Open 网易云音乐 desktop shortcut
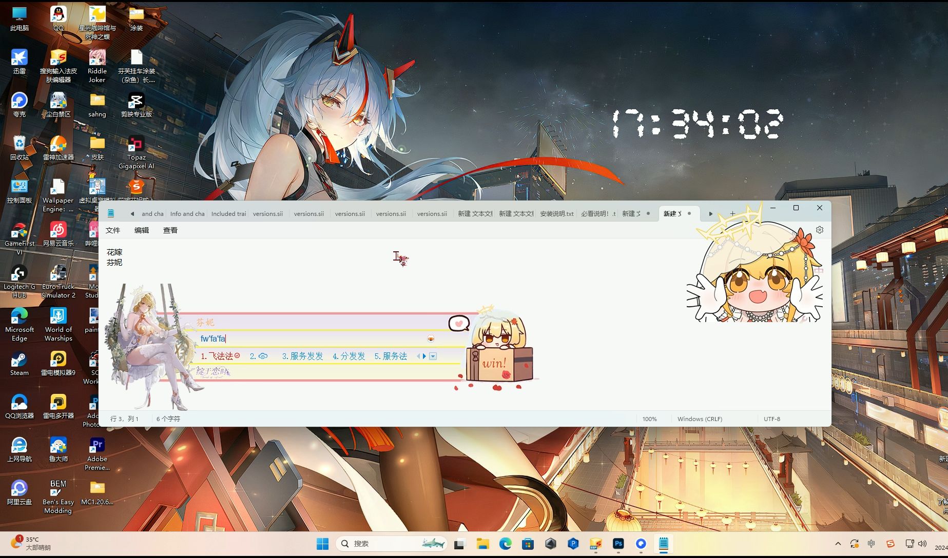This screenshot has height=558, width=948. [58, 234]
